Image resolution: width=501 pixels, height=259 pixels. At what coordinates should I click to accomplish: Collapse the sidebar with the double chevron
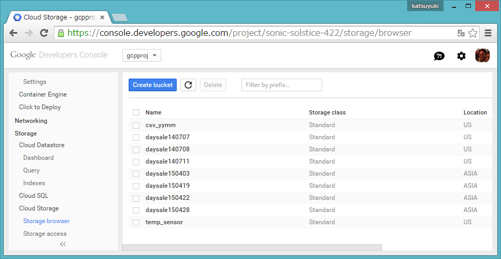coord(63,244)
